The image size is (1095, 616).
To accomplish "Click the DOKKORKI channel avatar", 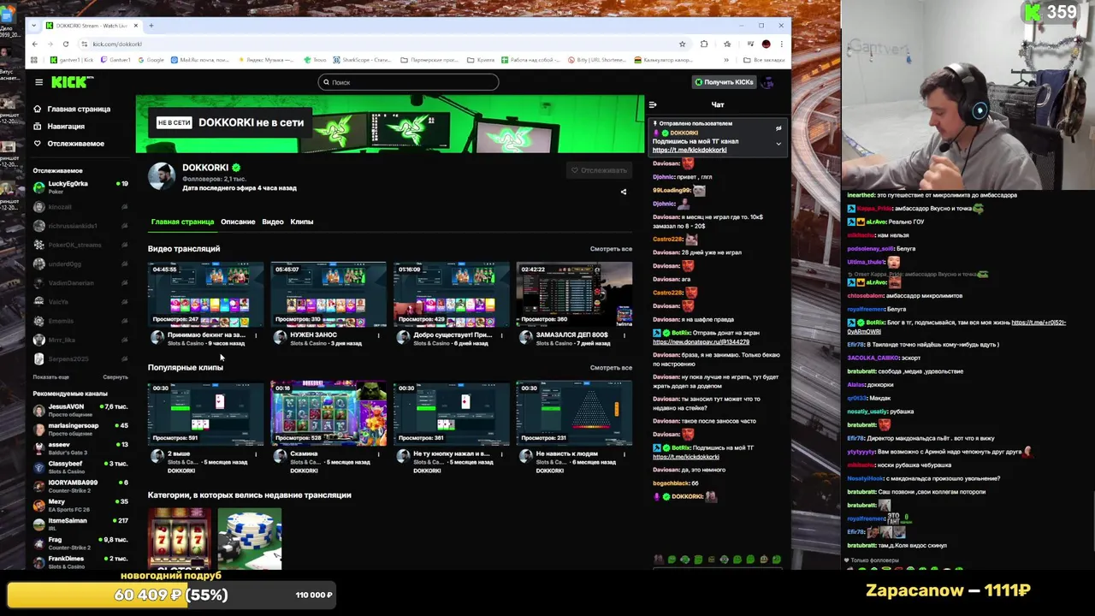I will pos(161,175).
